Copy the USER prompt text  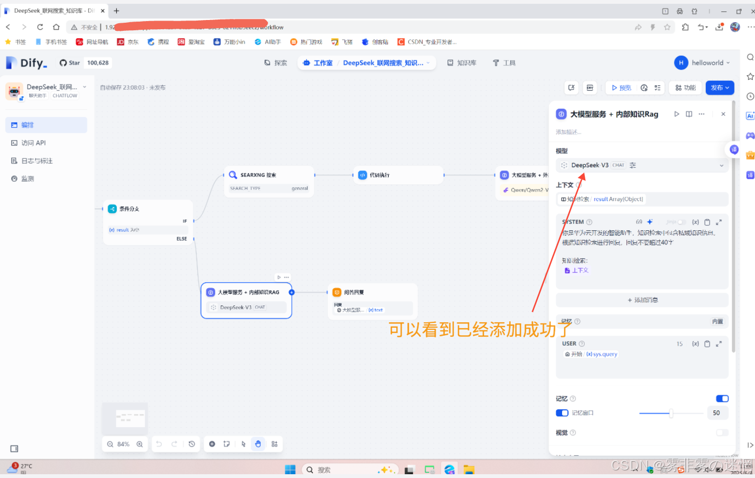(707, 344)
